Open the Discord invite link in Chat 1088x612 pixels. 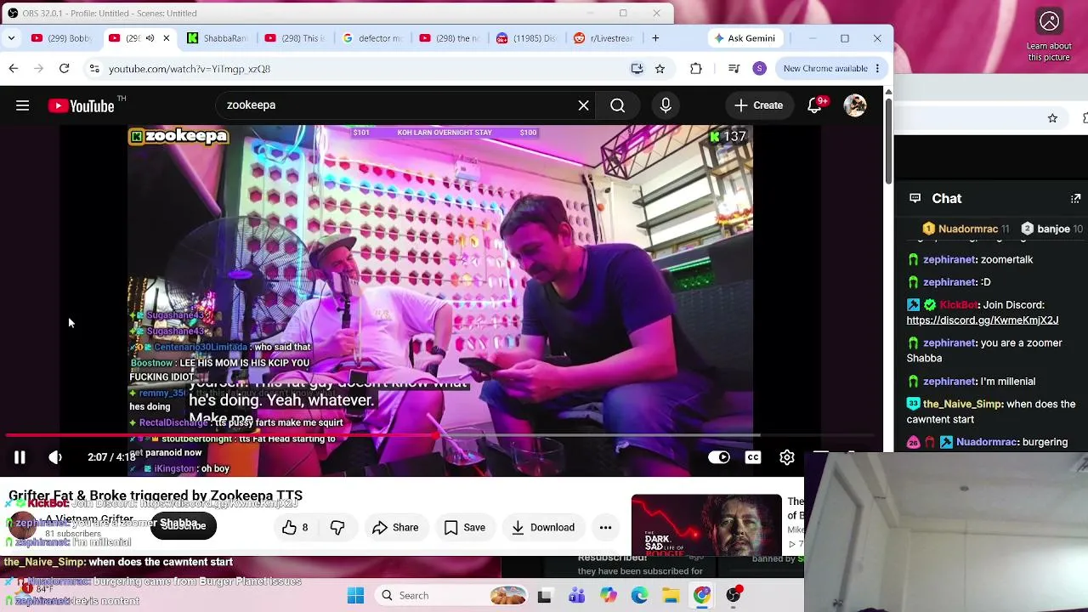(x=983, y=320)
